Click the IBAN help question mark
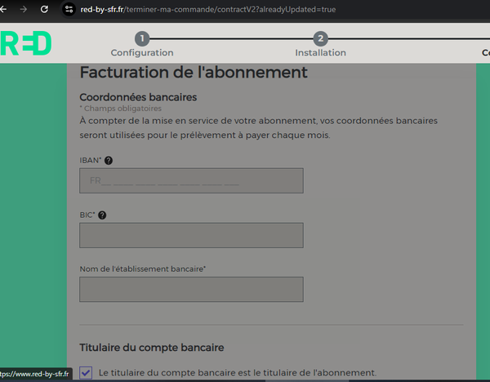Image resolution: width=490 pixels, height=382 pixels. [109, 161]
